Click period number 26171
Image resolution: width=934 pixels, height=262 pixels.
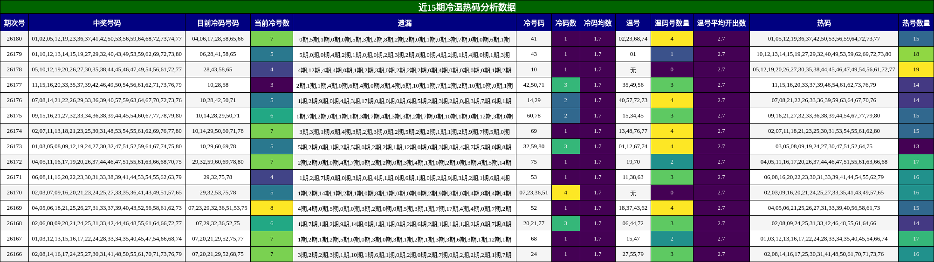(x=14, y=177)
